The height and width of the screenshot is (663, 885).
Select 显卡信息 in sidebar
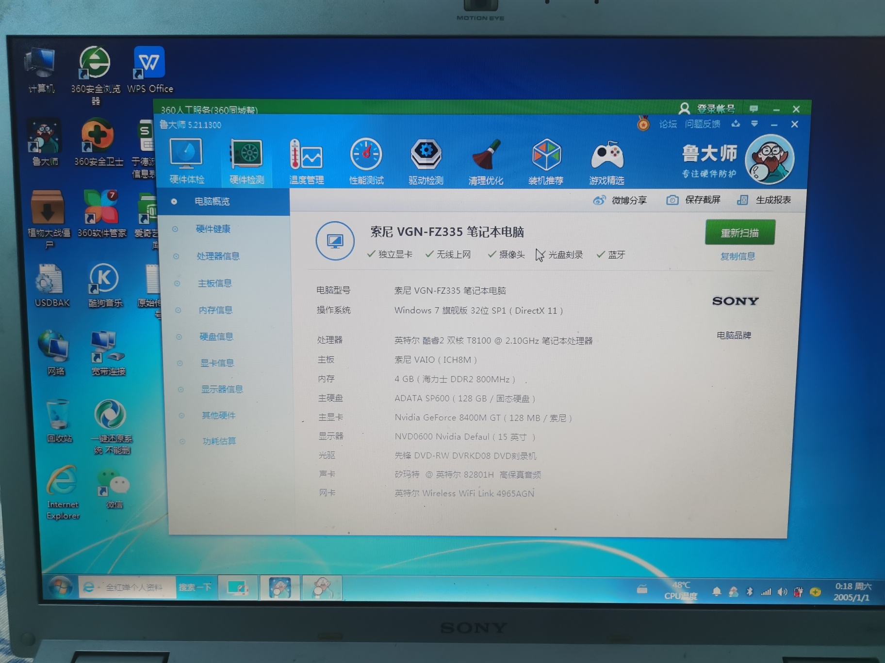(217, 363)
